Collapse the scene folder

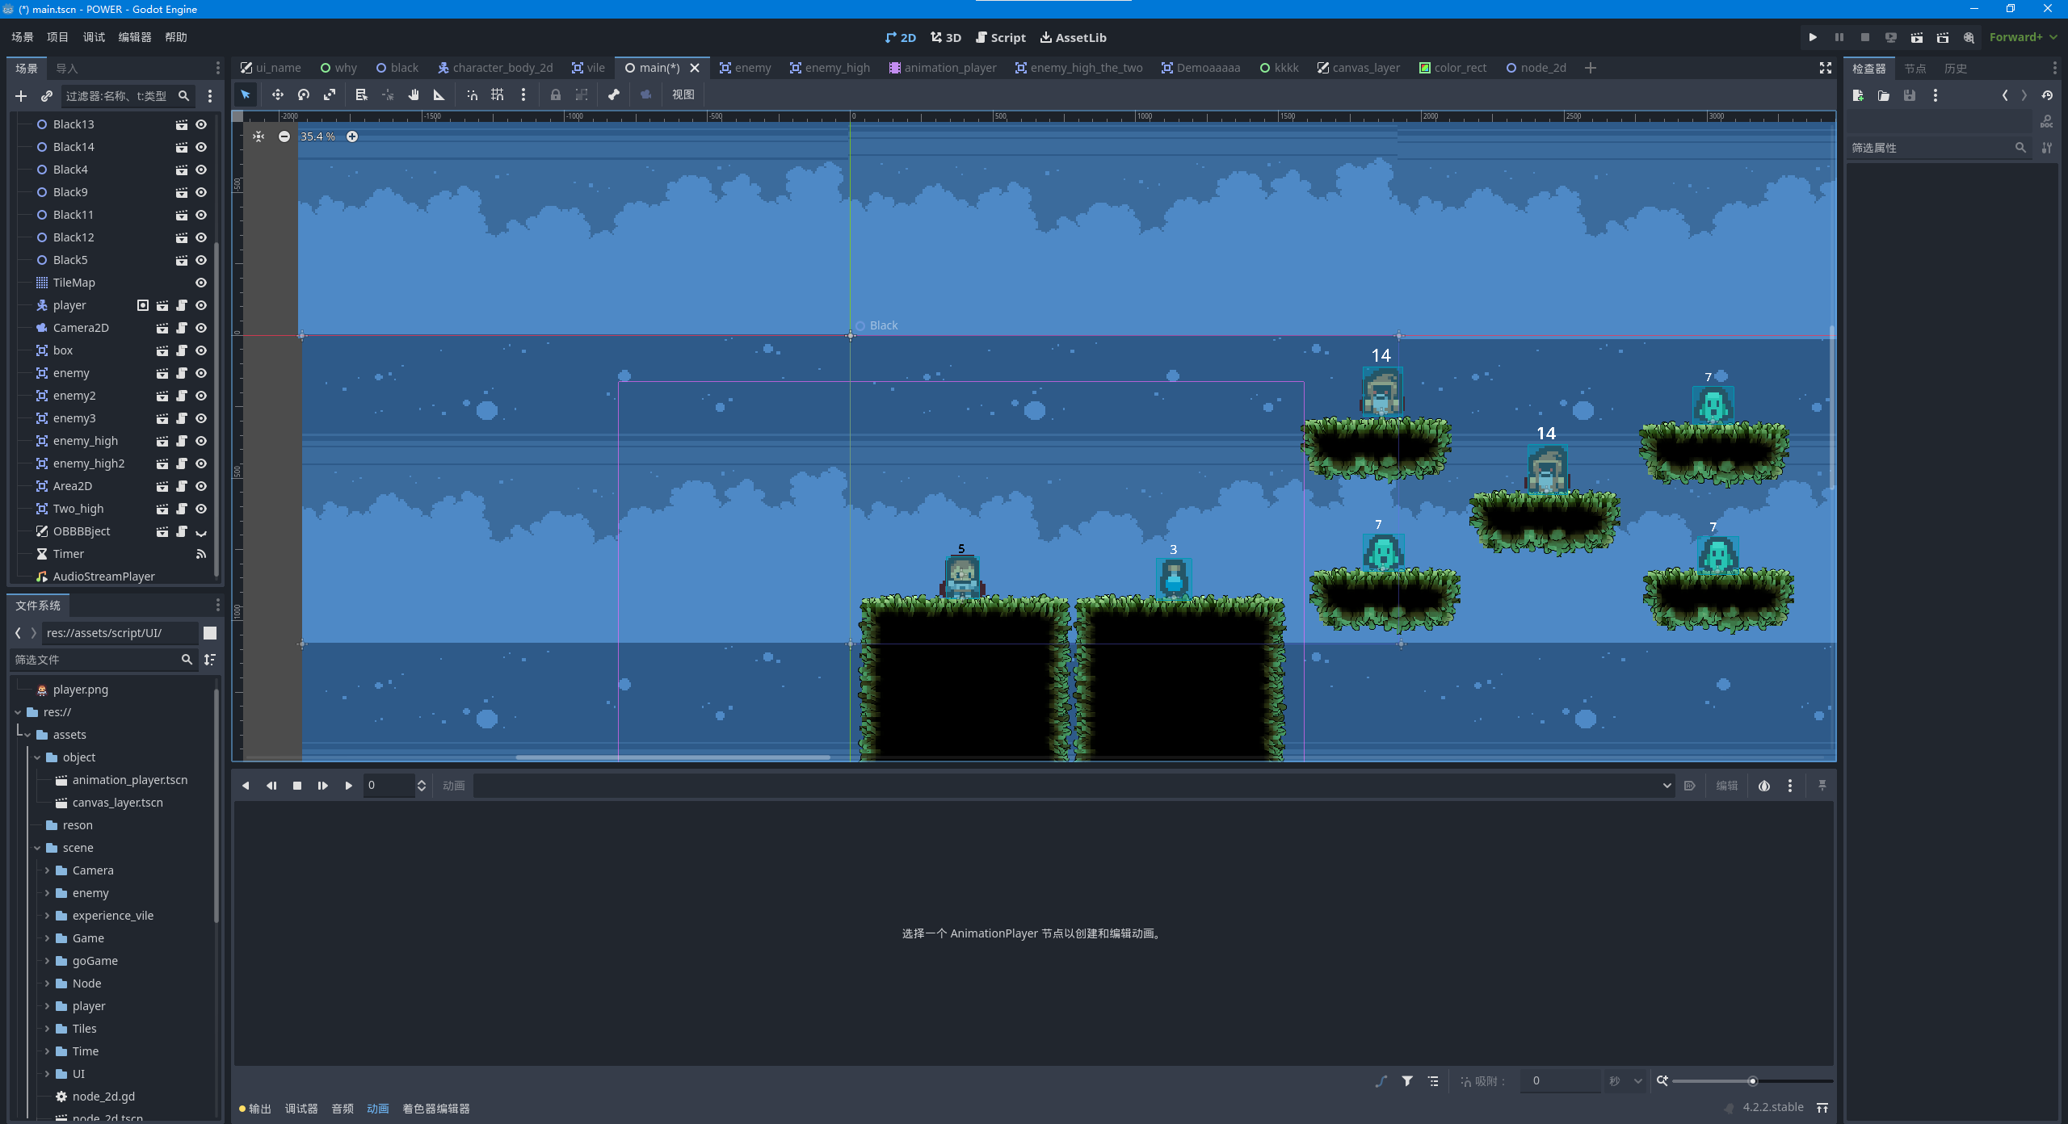click(x=37, y=848)
